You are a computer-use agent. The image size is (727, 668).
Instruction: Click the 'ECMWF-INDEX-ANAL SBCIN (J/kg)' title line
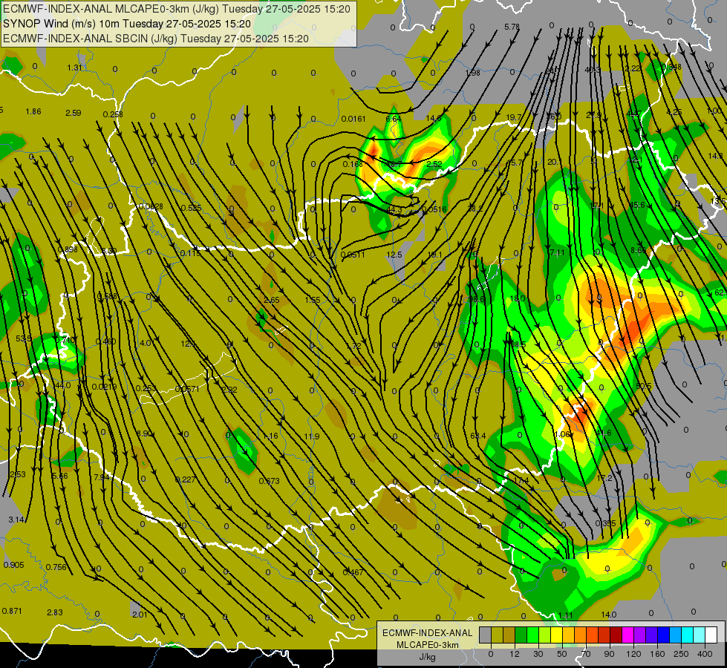tap(156, 39)
